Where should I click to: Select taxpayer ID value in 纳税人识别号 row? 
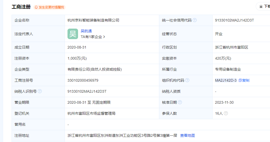point(87,91)
